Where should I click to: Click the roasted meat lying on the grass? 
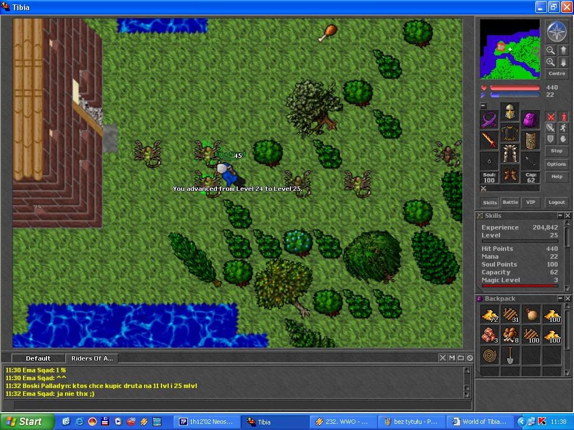[327, 32]
